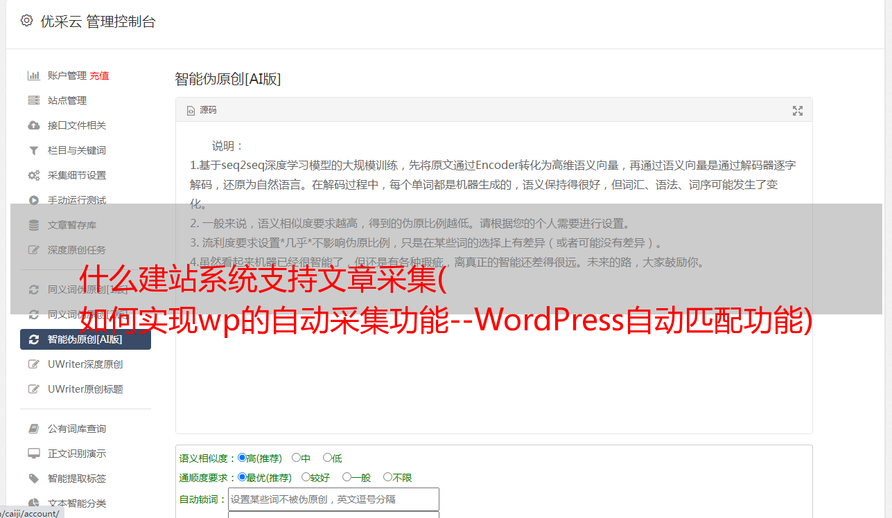The width and height of the screenshot is (892, 518).
Task: Click the cloud upload icon for 接口文件相关
Action: (33, 125)
